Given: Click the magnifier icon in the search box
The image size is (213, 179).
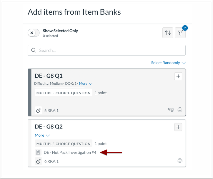Looking at the screenshot, I should point(34,50).
